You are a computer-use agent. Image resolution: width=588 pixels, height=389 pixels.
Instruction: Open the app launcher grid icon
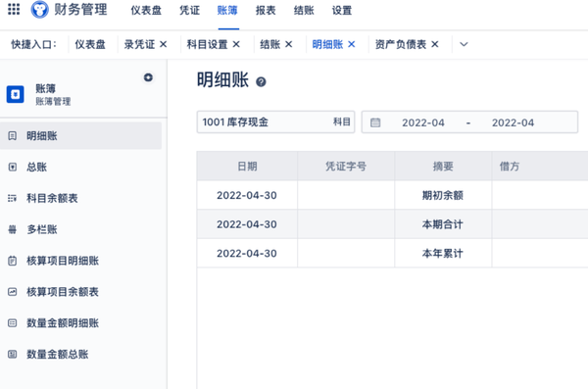14,9
